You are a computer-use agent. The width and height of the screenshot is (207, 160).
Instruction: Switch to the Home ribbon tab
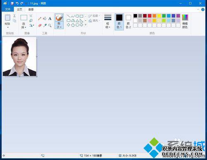19,10
